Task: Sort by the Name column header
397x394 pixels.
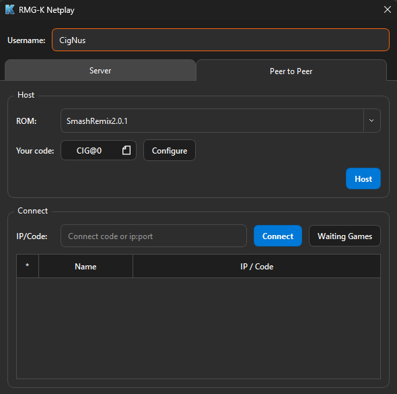Action: click(85, 266)
